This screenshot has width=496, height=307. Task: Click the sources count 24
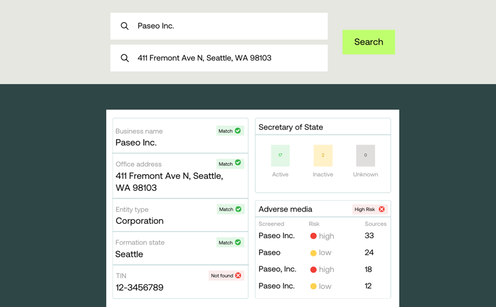369,253
